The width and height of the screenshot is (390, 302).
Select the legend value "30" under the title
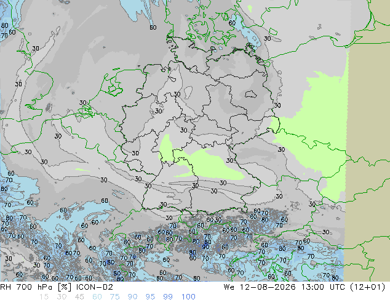click(x=62, y=297)
